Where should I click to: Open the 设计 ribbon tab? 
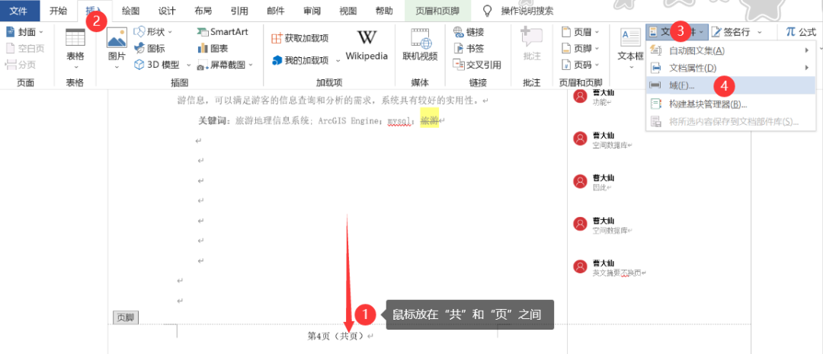(x=167, y=11)
